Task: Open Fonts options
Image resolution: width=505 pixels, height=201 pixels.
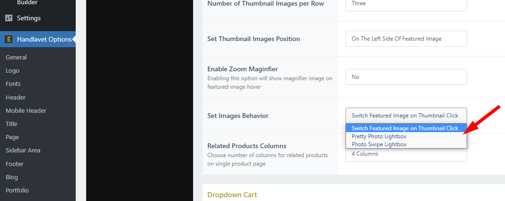Action: click(13, 84)
